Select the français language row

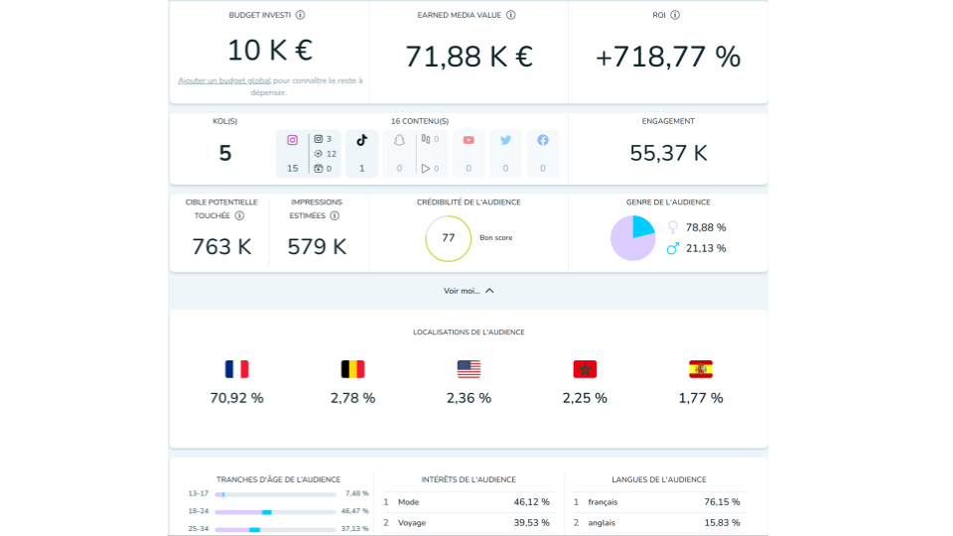click(659, 502)
